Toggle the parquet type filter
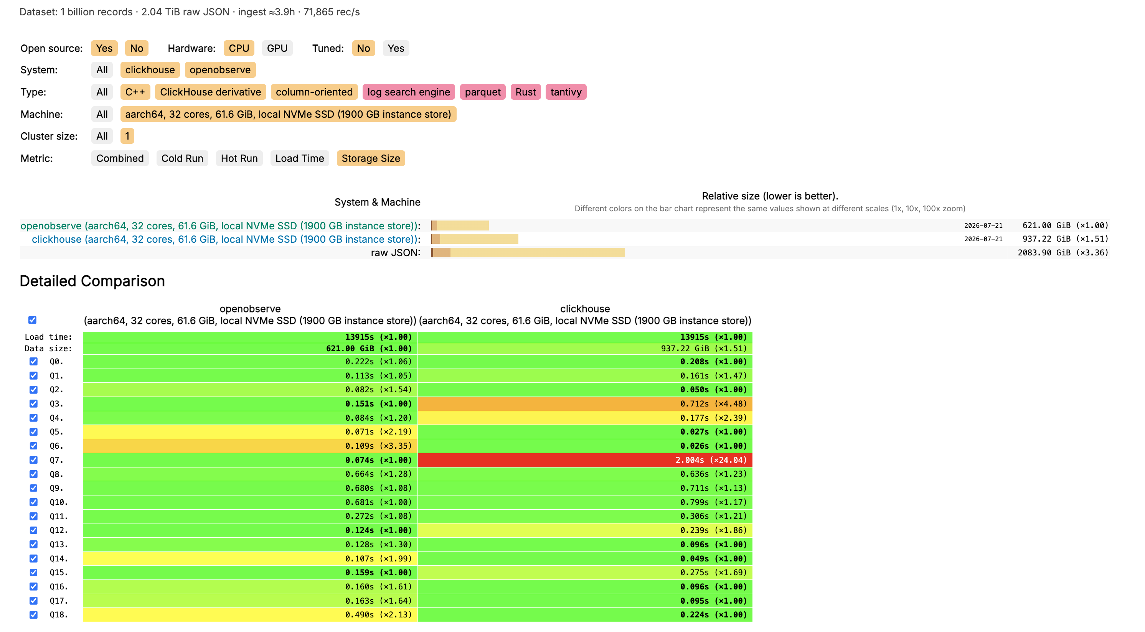Screen dimensions: 1145x632 click(x=483, y=92)
